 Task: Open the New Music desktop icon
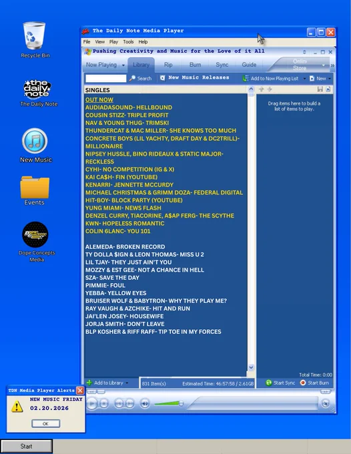pos(35,141)
